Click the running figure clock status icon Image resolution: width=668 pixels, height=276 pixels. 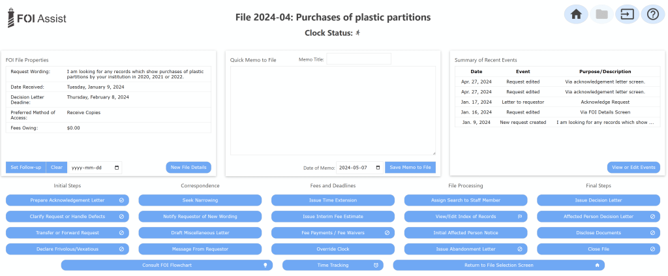[x=358, y=32]
